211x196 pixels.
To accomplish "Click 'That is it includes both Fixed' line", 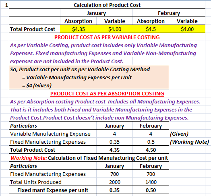I will point(101,109).
